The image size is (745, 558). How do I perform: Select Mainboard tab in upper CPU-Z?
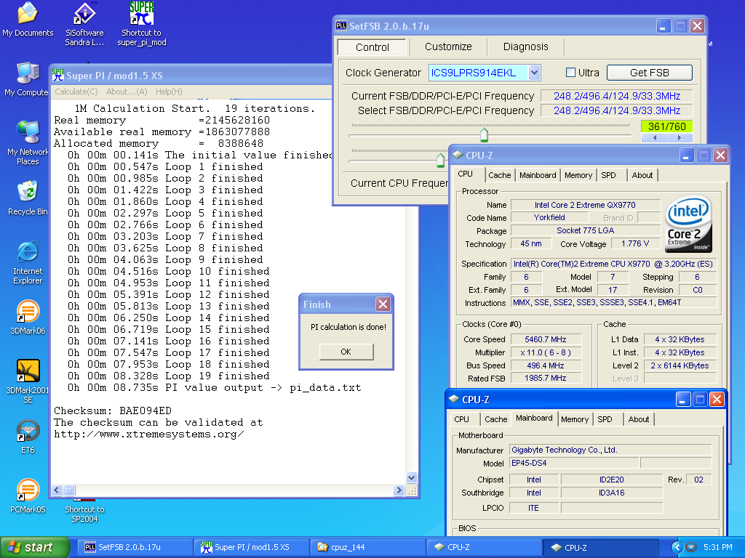click(538, 175)
